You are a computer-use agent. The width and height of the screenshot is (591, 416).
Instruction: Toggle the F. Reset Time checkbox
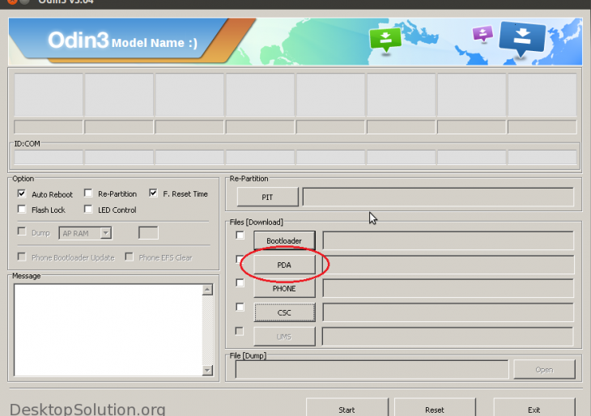(153, 193)
